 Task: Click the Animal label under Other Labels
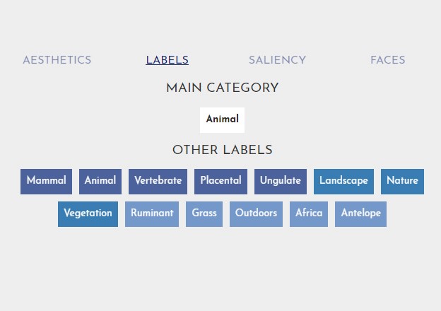(x=100, y=181)
